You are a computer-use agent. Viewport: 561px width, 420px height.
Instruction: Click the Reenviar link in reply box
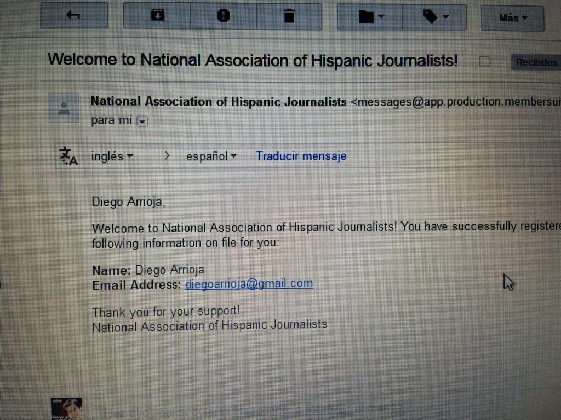click(x=328, y=409)
